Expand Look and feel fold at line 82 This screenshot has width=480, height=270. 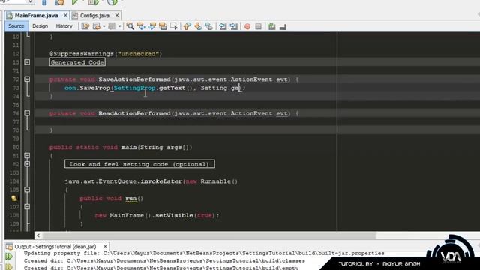(27, 164)
